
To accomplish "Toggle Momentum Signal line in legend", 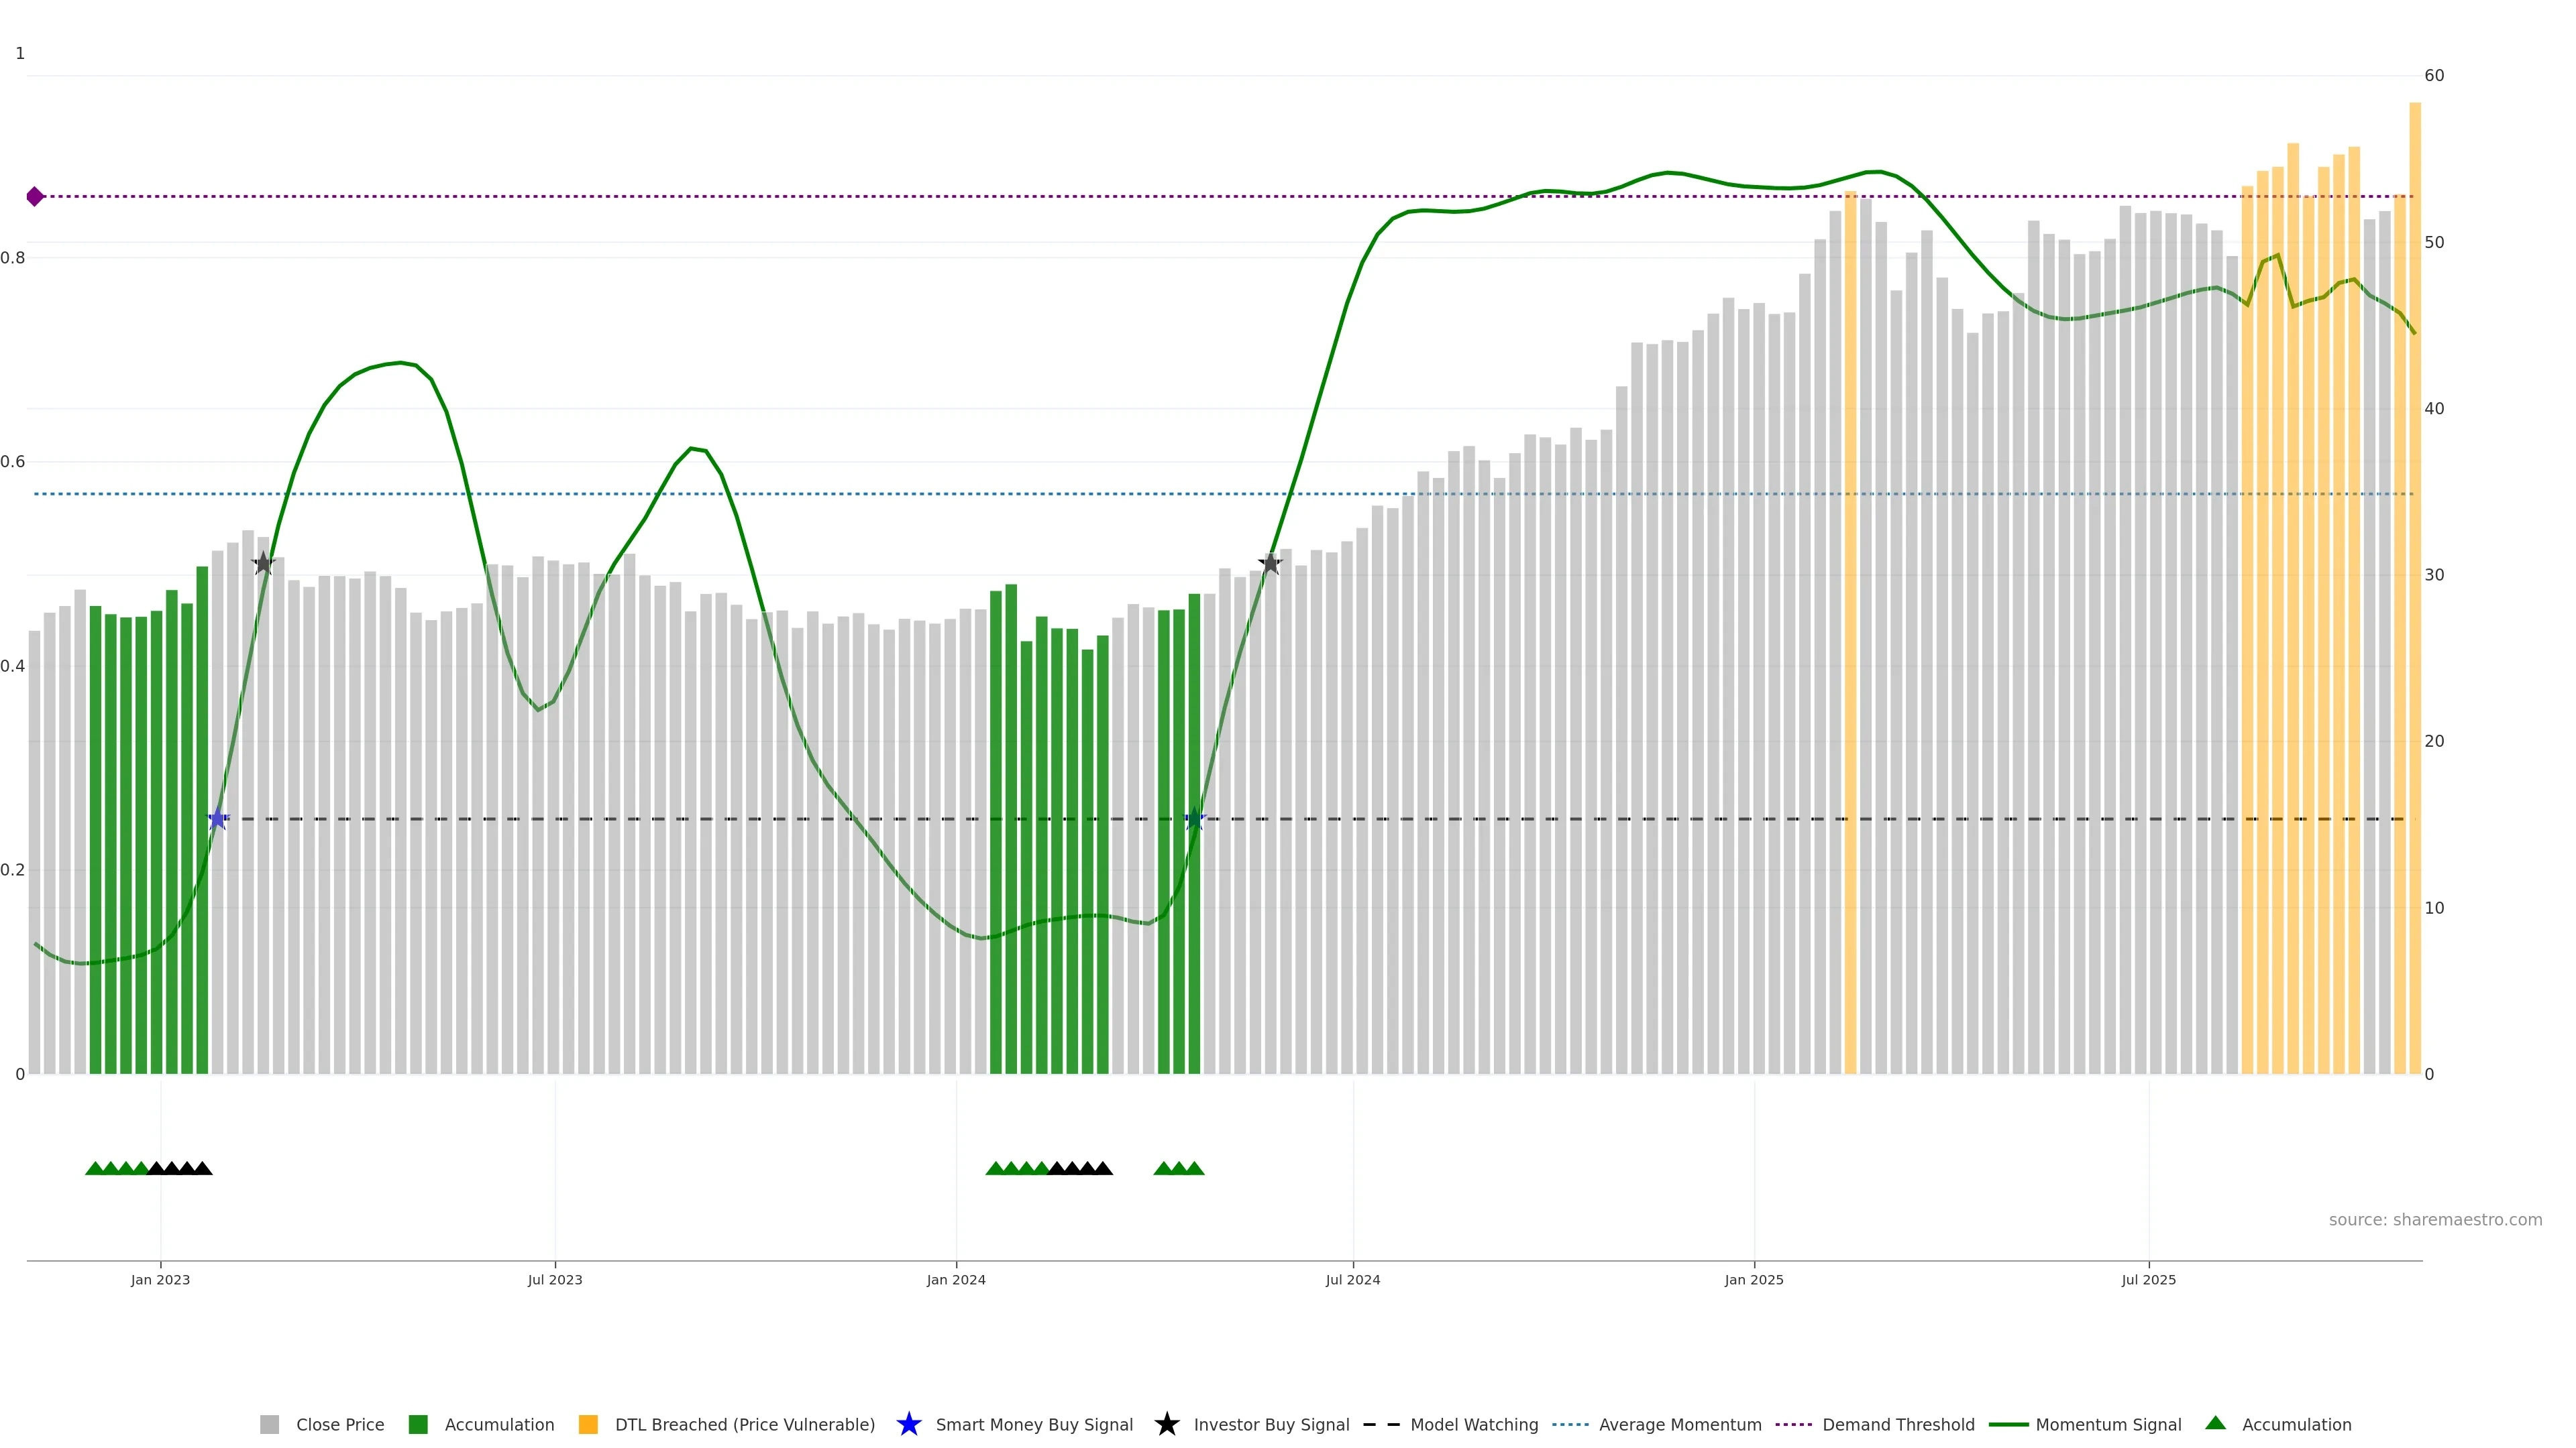I will pyautogui.click(x=2108, y=1424).
